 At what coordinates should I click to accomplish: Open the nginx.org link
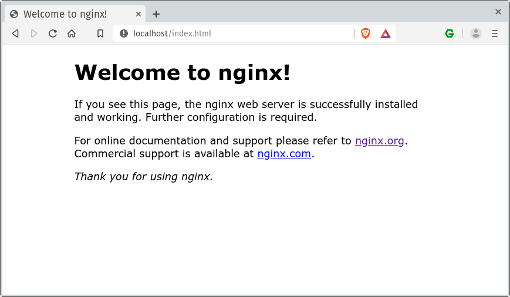click(x=379, y=141)
